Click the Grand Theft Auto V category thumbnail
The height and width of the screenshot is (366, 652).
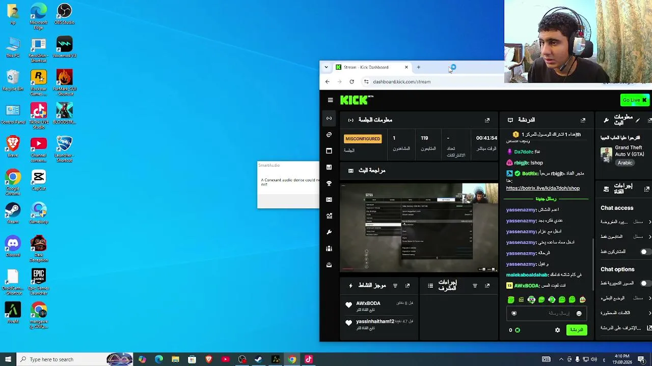coord(606,155)
